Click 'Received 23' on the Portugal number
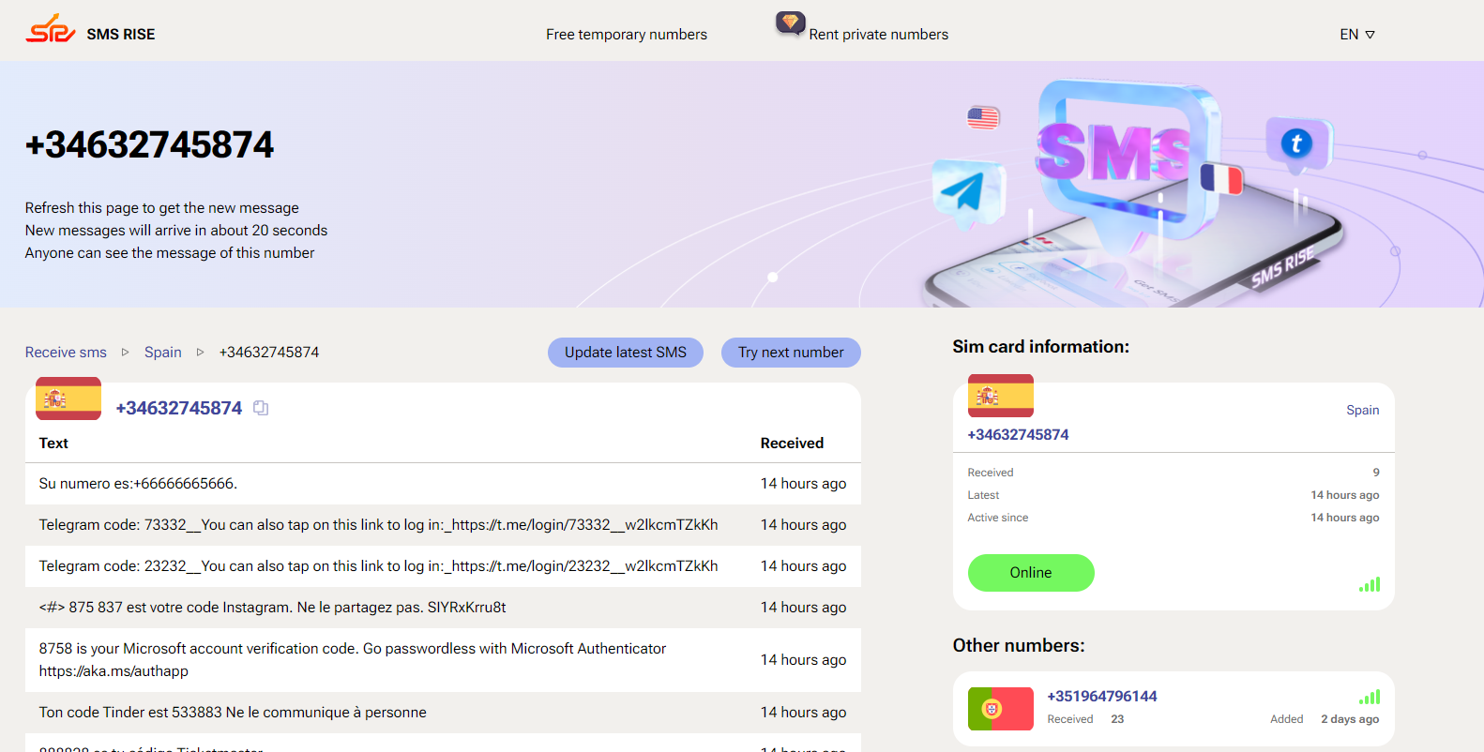The image size is (1484, 752). (1085, 719)
